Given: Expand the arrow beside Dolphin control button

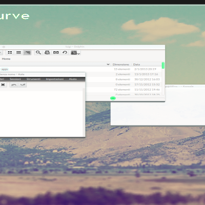Looking at the screenshot, I should click(x=78, y=53).
